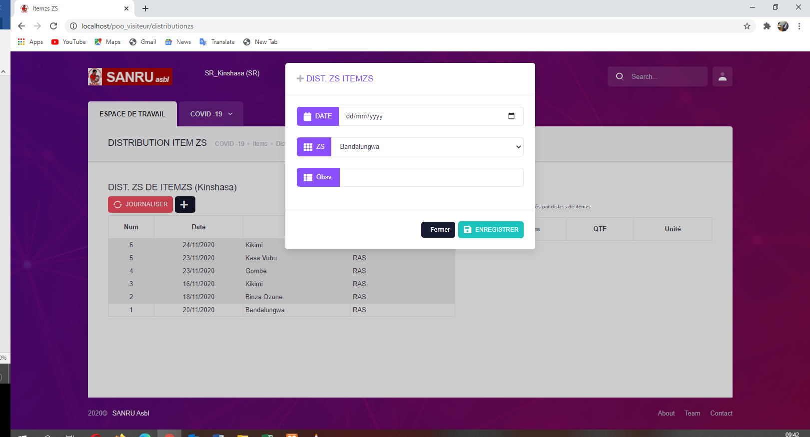Open the calendar picker in date field
The image size is (810, 437).
tap(511, 116)
